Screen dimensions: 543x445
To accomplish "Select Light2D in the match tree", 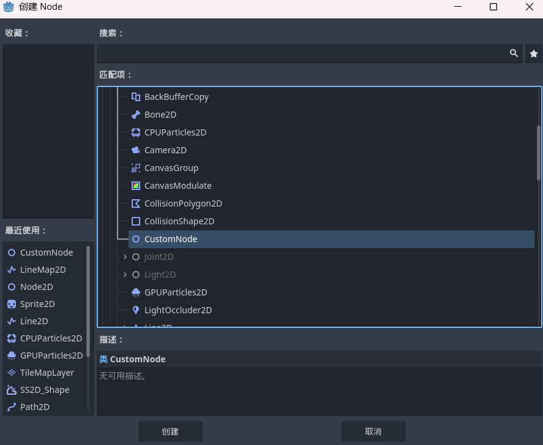I will pos(160,275).
